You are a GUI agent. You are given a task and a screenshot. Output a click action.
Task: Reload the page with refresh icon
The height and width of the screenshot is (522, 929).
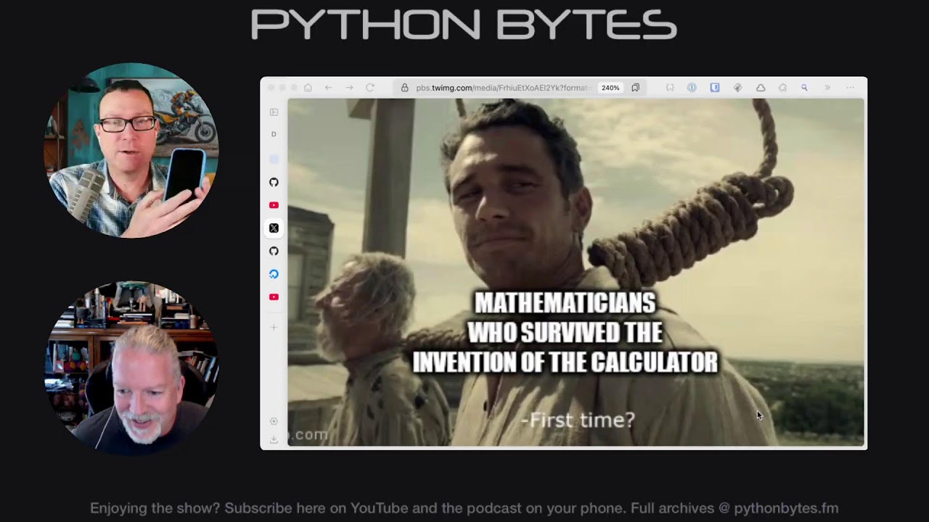point(370,88)
